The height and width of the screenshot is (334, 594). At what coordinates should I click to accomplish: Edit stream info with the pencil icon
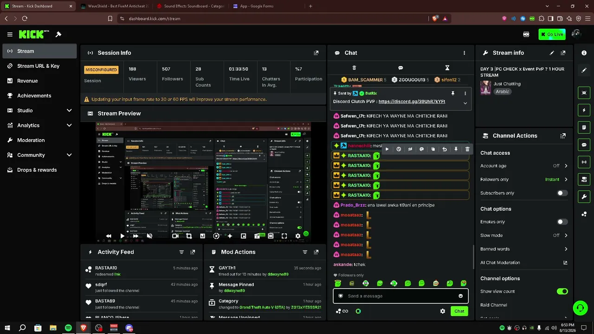(552, 53)
